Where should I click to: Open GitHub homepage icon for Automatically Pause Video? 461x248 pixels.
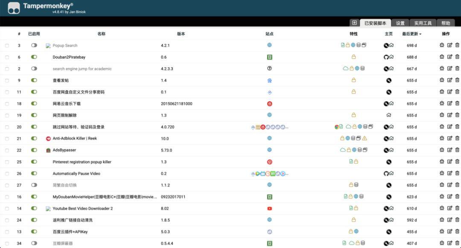(x=386, y=174)
